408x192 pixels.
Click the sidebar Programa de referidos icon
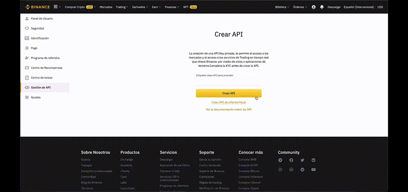tap(27, 58)
